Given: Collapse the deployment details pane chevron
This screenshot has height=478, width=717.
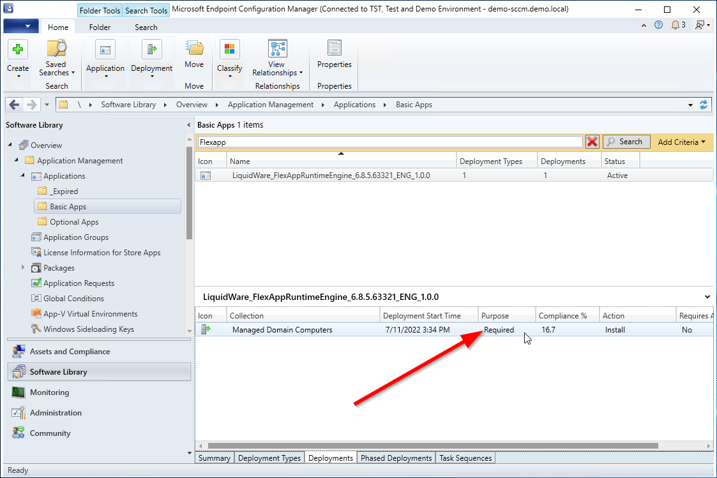Looking at the screenshot, I should pyautogui.click(x=707, y=297).
